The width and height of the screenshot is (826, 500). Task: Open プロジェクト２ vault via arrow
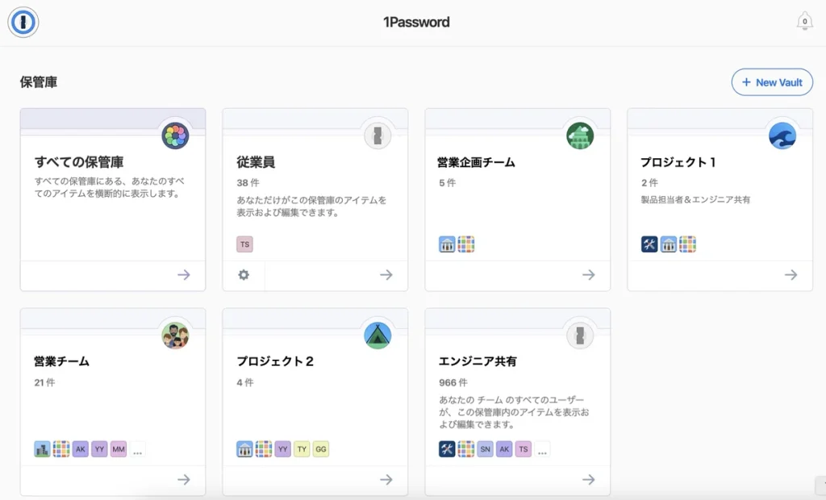(386, 479)
